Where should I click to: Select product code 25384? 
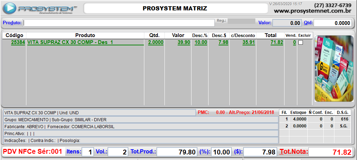click(18, 42)
